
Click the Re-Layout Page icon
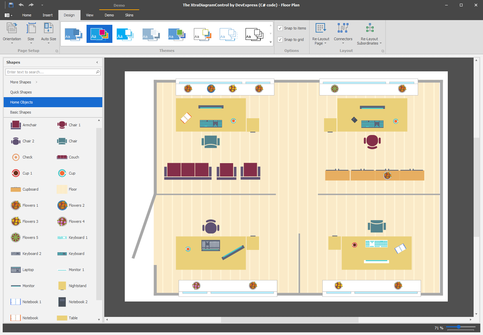(321, 28)
